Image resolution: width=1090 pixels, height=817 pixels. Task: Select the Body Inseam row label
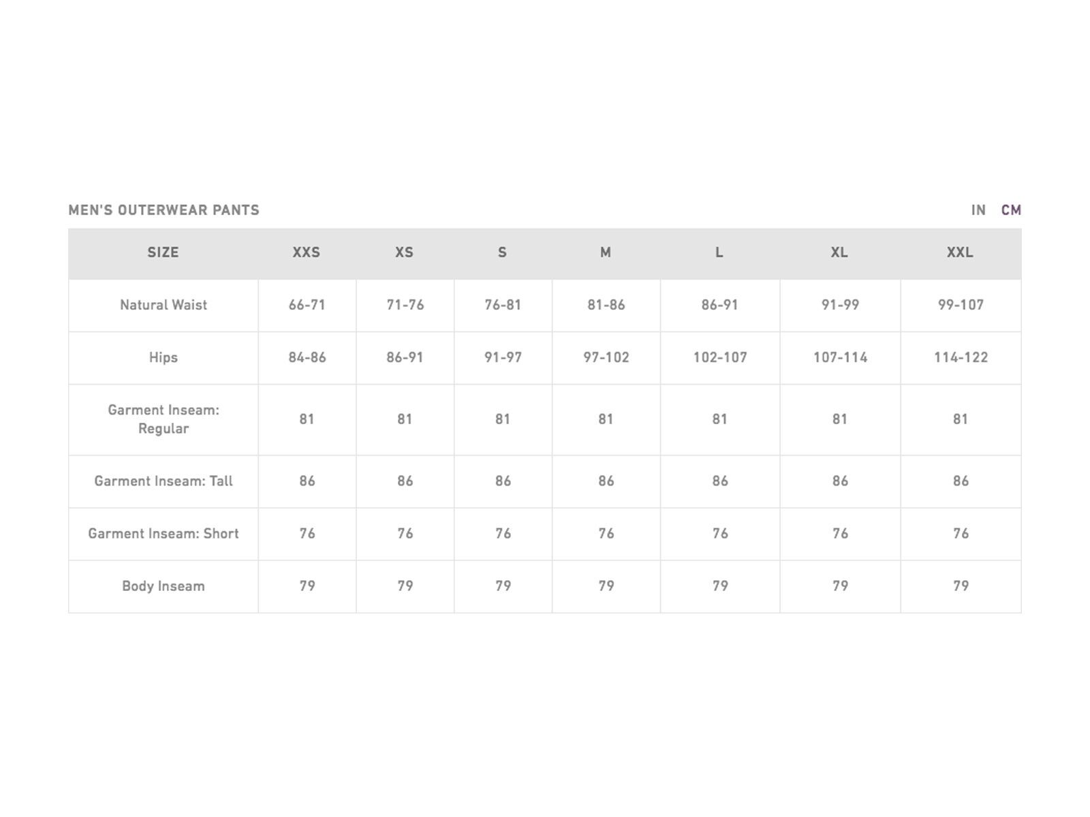tap(163, 586)
